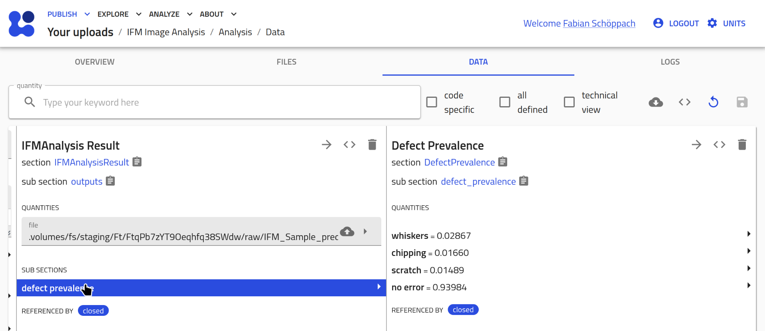Image resolution: width=765 pixels, height=331 pixels.
Task: Expand the no error quantity arrow
Action: coord(749,285)
